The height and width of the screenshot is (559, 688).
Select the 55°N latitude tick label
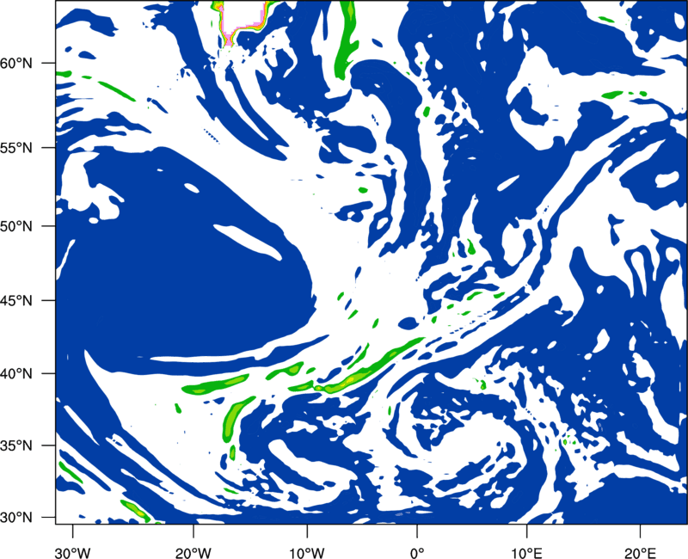click(16, 148)
